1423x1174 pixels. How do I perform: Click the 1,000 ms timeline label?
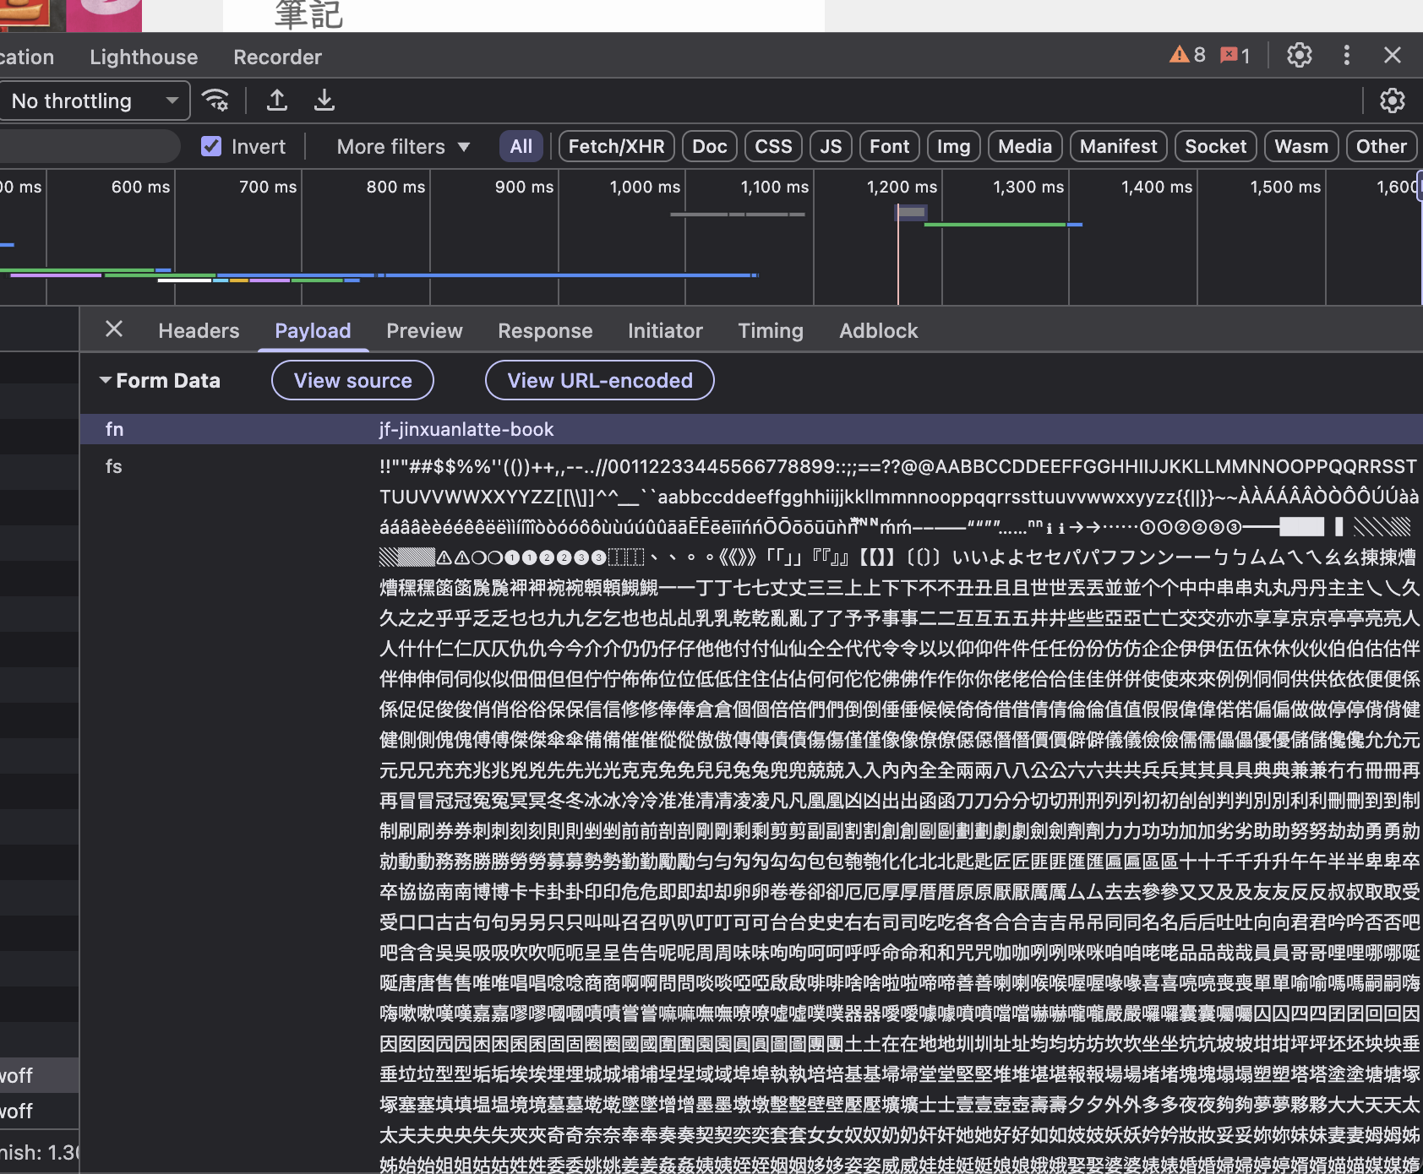click(x=645, y=187)
